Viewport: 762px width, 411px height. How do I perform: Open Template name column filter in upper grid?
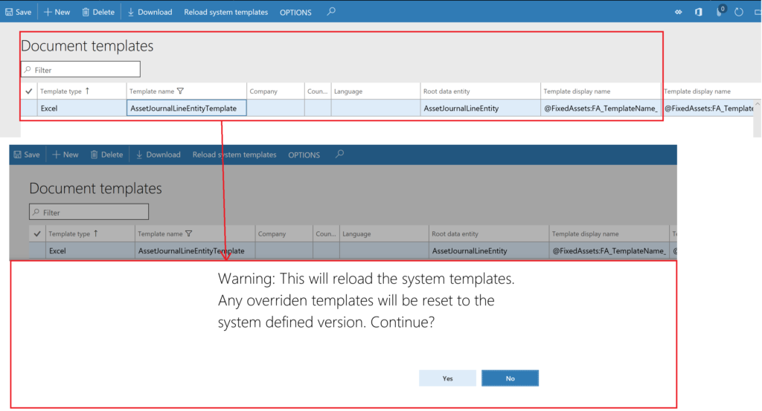pos(180,91)
